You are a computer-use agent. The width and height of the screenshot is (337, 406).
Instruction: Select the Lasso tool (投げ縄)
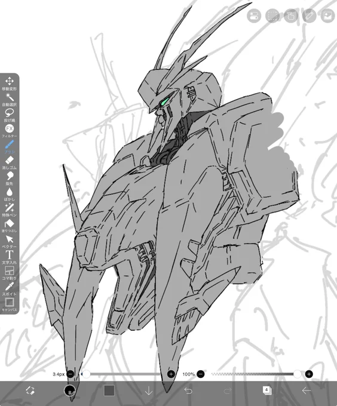point(10,115)
